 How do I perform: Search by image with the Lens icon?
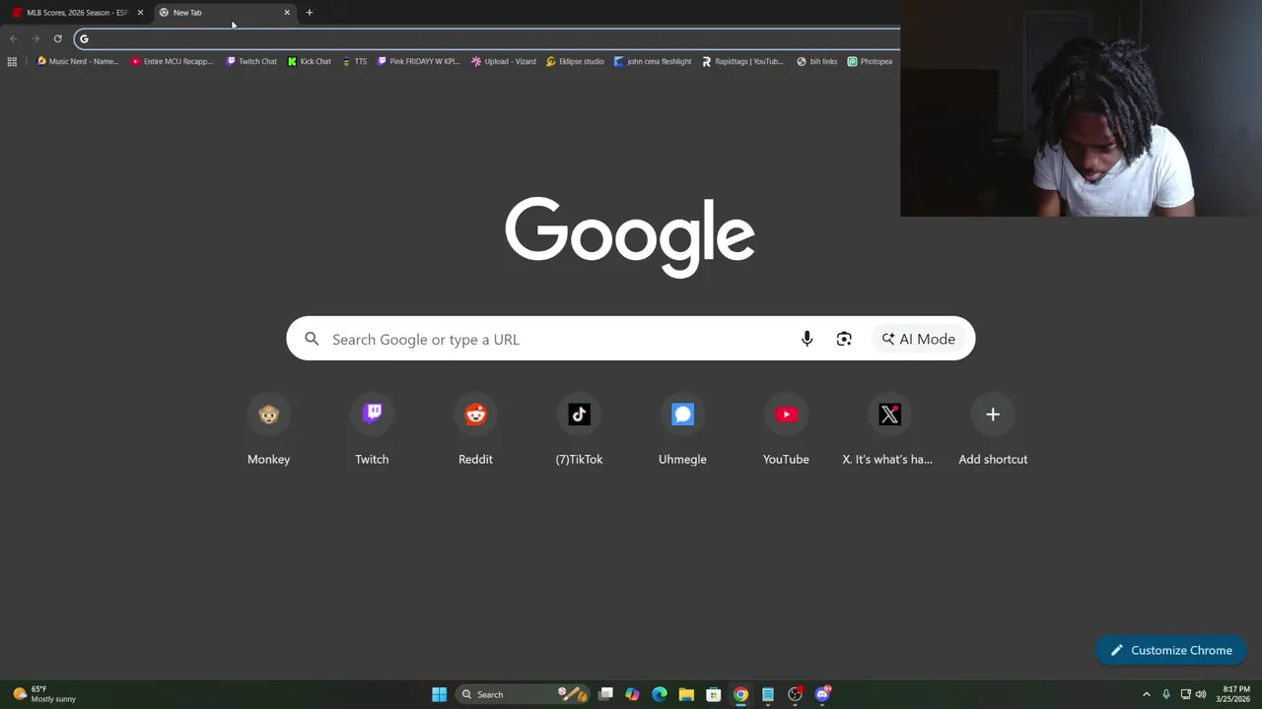click(844, 339)
